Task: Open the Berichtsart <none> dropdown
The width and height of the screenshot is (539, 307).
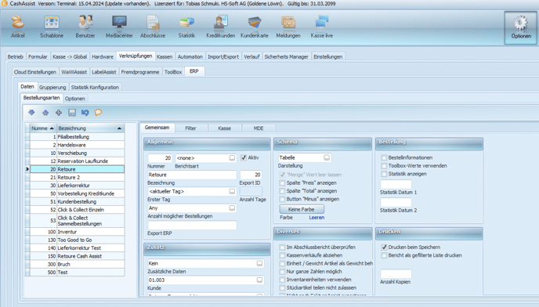Action: [232, 157]
